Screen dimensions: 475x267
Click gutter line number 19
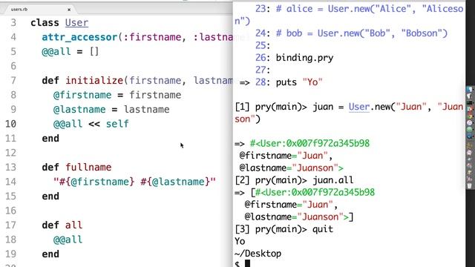[10, 254]
